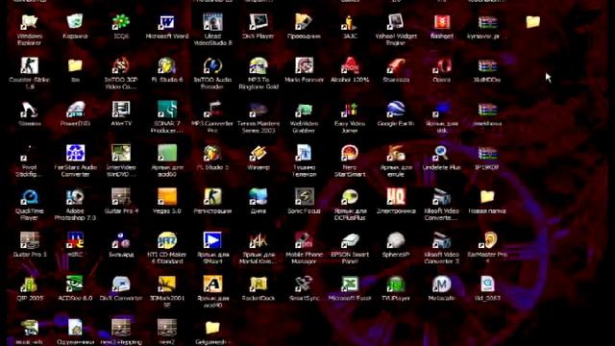
Task: Launch the DivX Converter icon
Action: [x=121, y=284]
